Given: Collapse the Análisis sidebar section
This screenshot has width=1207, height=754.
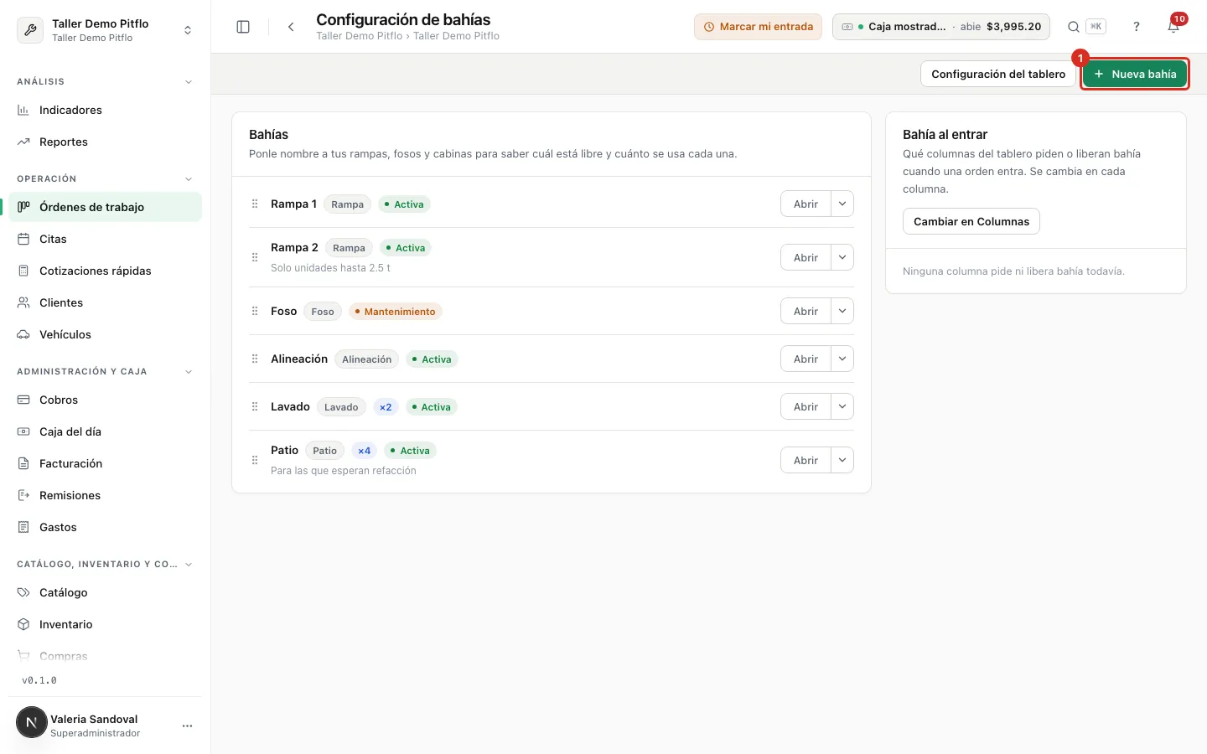Looking at the screenshot, I should click(189, 82).
